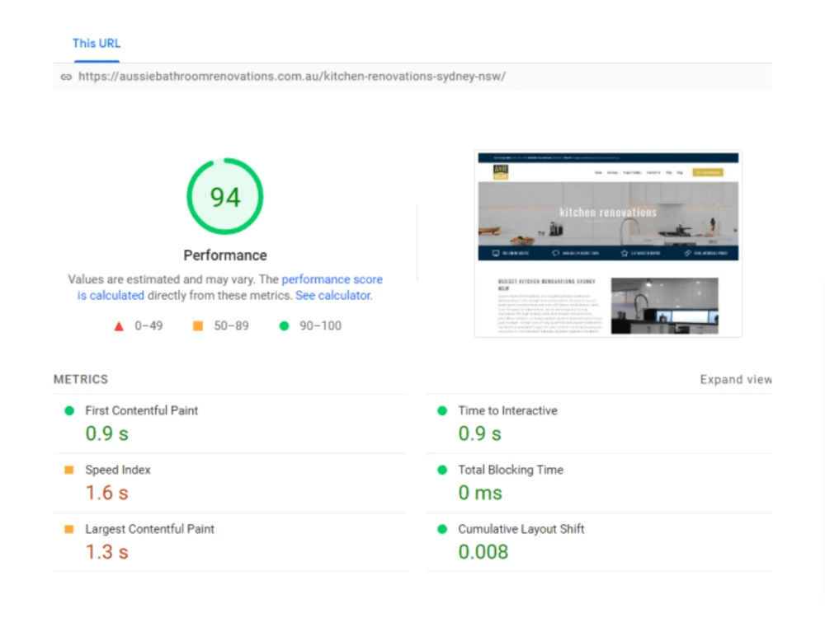Click the red triangle 0–49 legend icon

(119, 326)
